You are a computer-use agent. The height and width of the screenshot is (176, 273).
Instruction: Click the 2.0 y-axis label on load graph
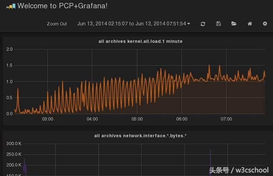click(x=9, y=49)
